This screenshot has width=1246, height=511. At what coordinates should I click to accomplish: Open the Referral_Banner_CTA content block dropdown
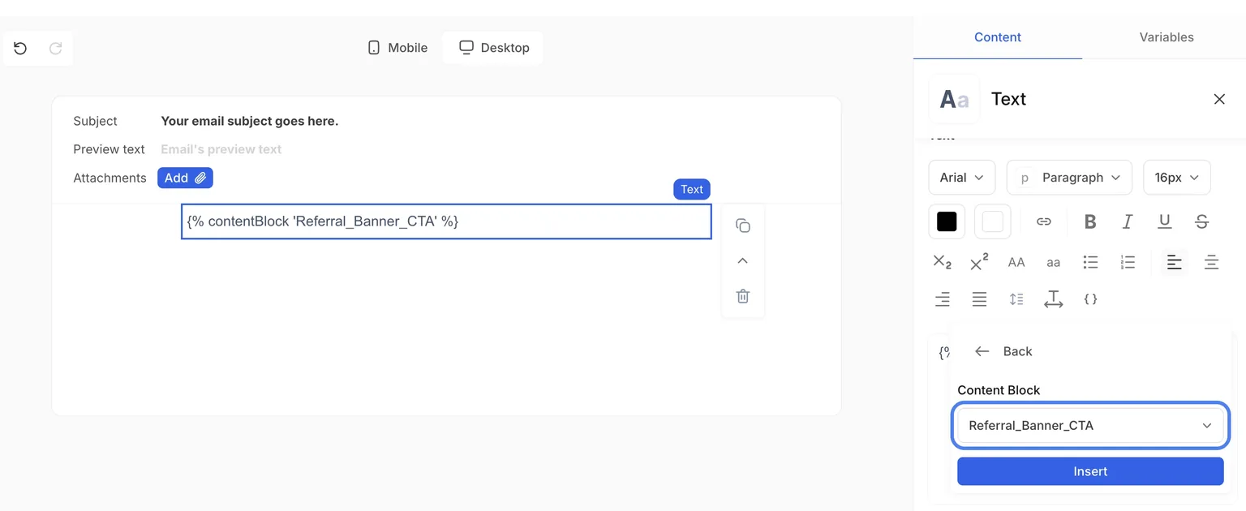(x=1090, y=425)
